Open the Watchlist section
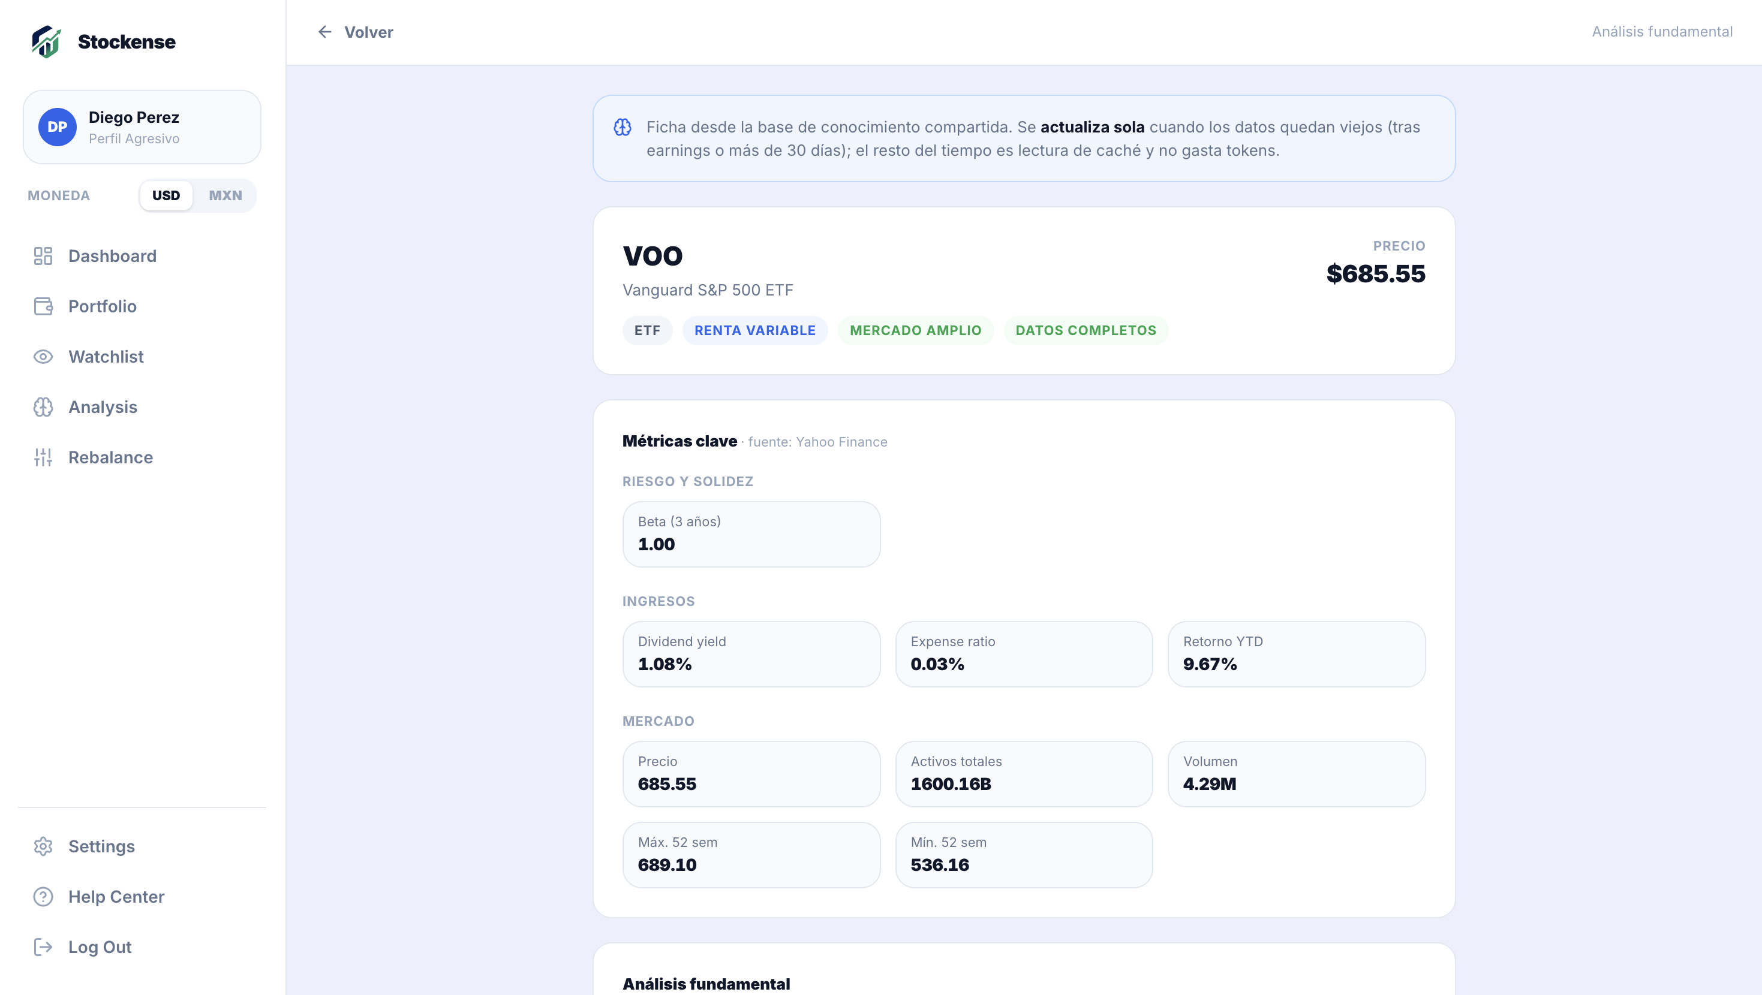Screen dimensions: 1762x995 (x=142, y=357)
